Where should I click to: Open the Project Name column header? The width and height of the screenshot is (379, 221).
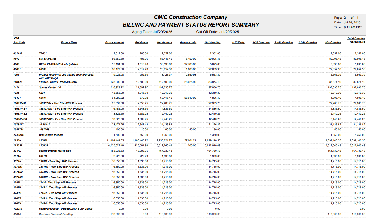tap(69, 42)
